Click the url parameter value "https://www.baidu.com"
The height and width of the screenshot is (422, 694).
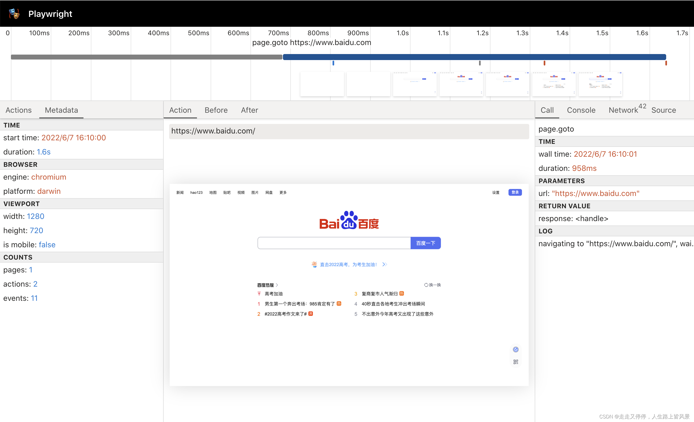596,193
